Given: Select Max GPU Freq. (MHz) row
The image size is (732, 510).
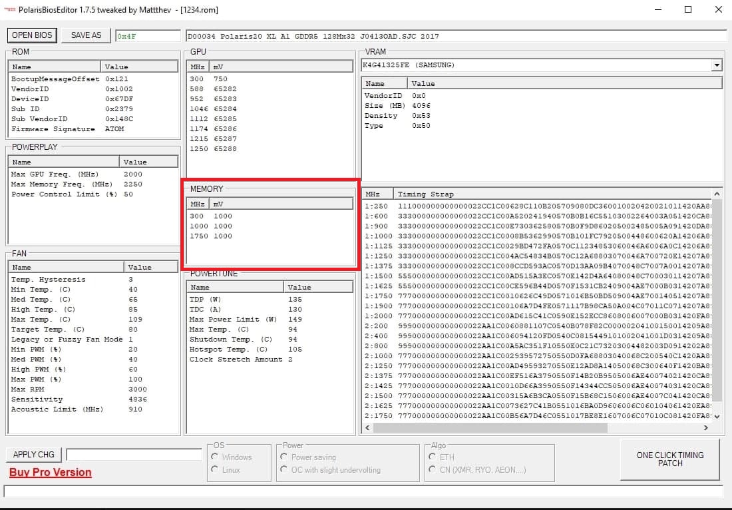Looking at the screenshot, I should 93,174.
